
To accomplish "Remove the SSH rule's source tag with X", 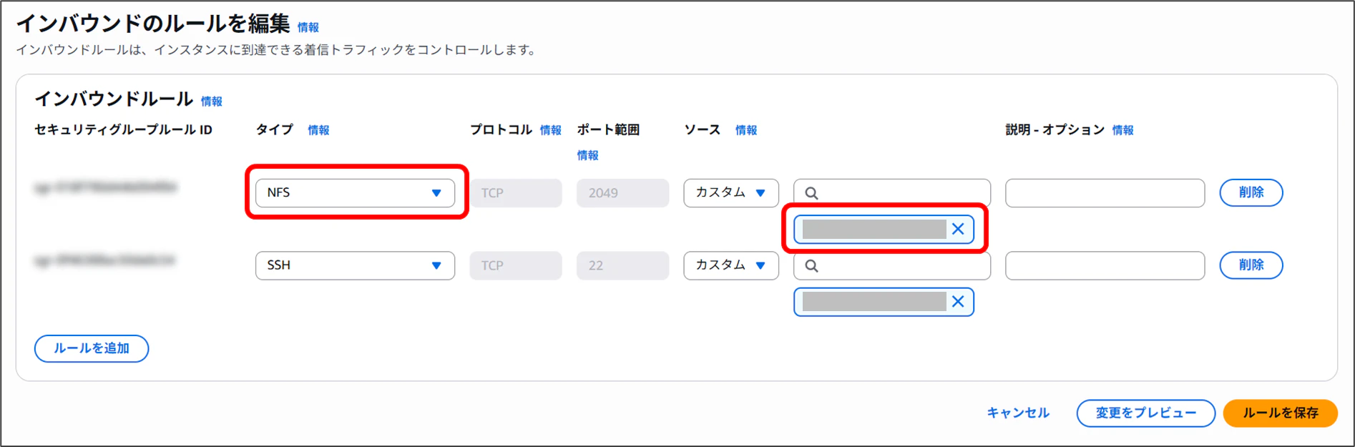I will (958, 302).
